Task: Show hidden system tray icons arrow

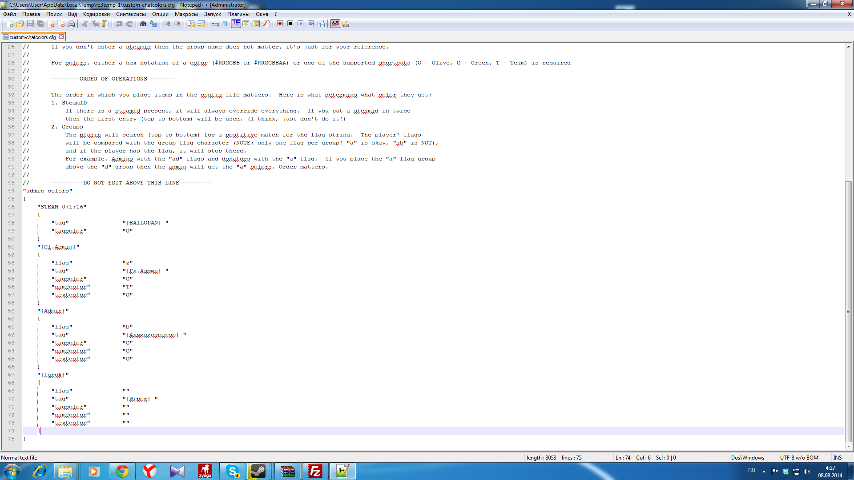Action: coord(764,472)
